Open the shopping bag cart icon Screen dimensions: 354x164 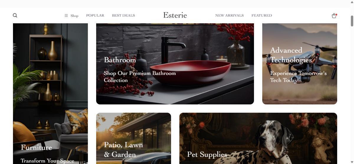(x=334, y=16)
